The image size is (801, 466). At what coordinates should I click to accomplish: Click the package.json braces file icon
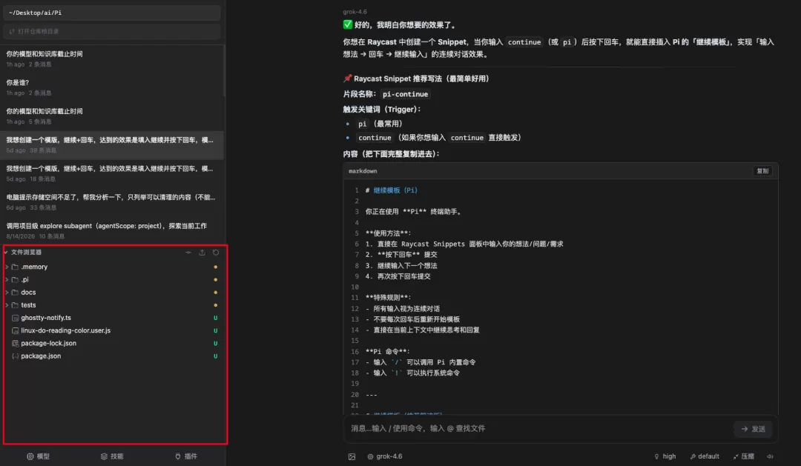[15, 356]
